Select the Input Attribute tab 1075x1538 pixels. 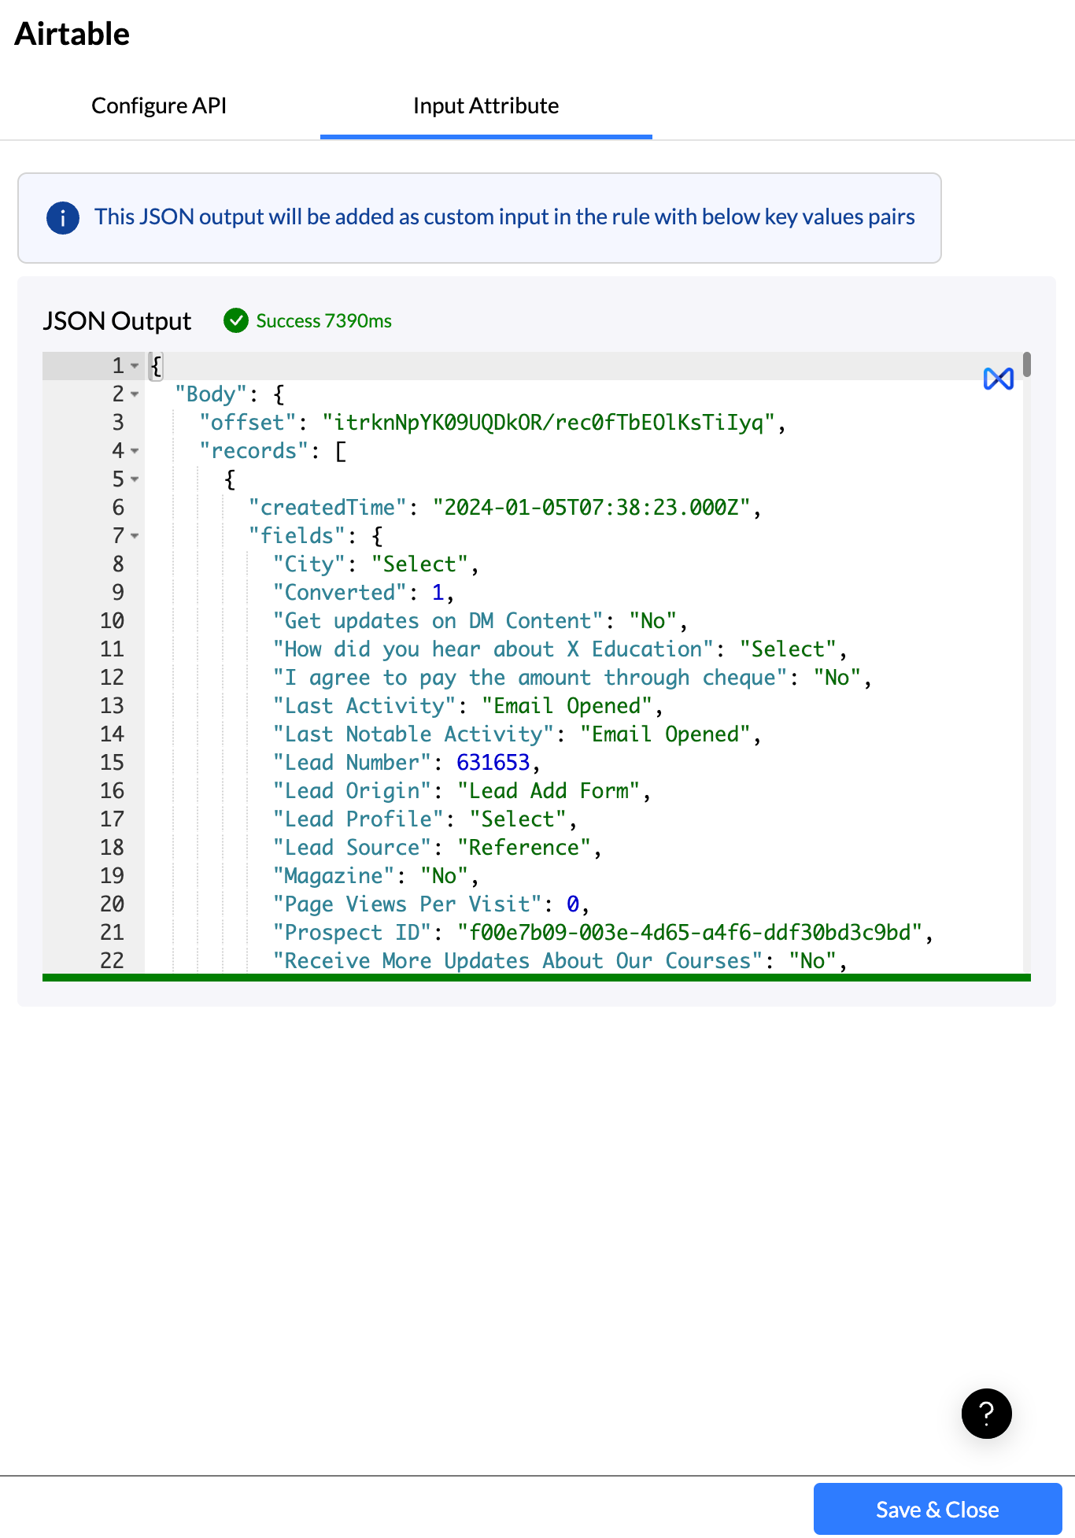pyautogui.click(x=486, y=105)
